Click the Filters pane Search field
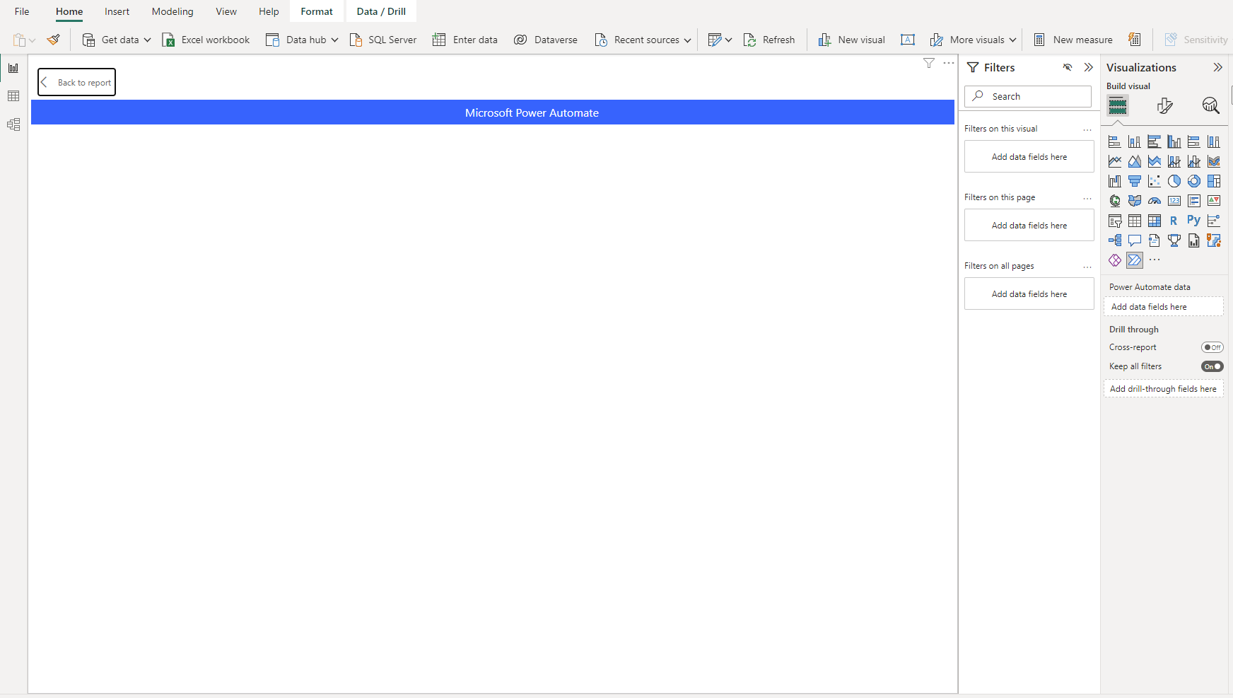 coord(1028,96)
